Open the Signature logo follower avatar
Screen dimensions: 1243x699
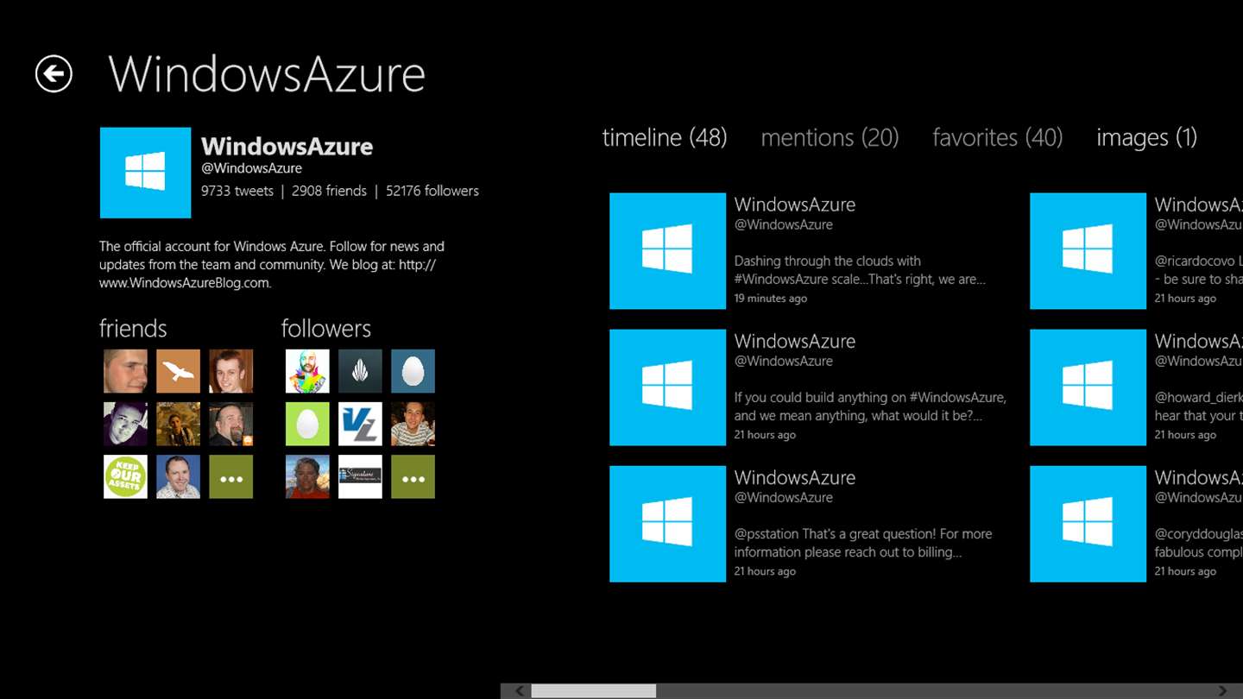[360, 476]
